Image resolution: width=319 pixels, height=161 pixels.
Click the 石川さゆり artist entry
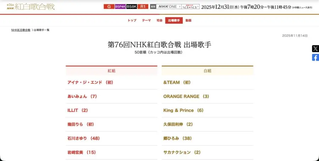pos(83,138)
